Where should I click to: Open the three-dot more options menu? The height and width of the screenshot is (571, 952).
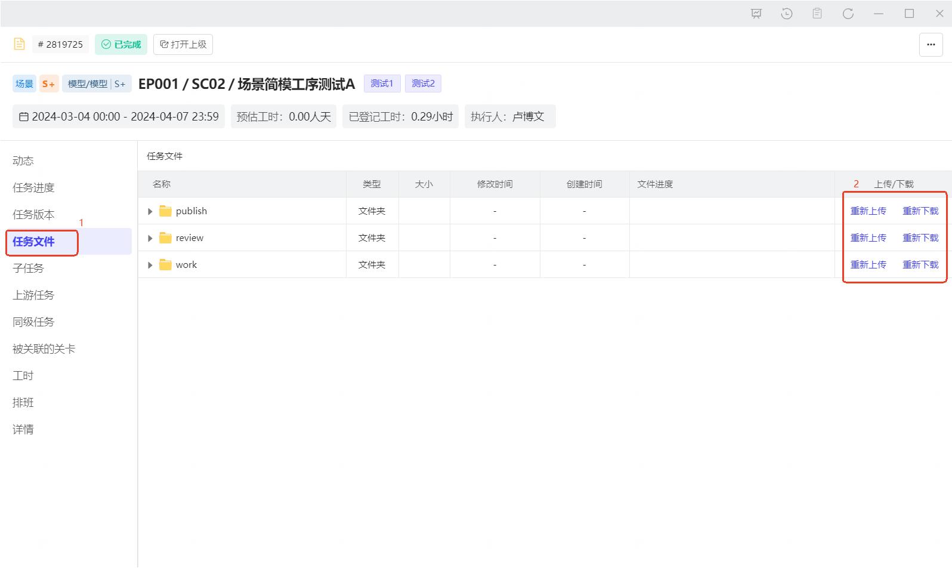pyautogui.click(x=931, y=45)
